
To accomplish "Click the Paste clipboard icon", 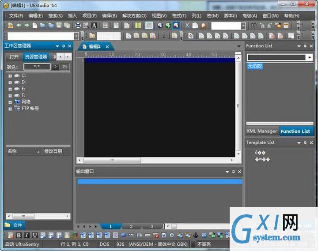I will click(x=204, y=25).
